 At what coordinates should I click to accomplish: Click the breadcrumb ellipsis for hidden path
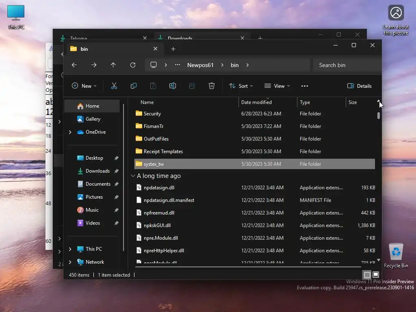coord(178,65)
